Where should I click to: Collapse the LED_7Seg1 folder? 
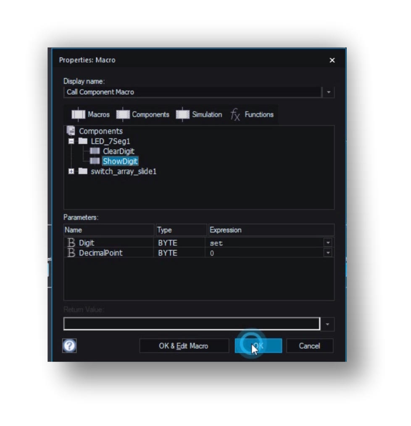[71, 141]
